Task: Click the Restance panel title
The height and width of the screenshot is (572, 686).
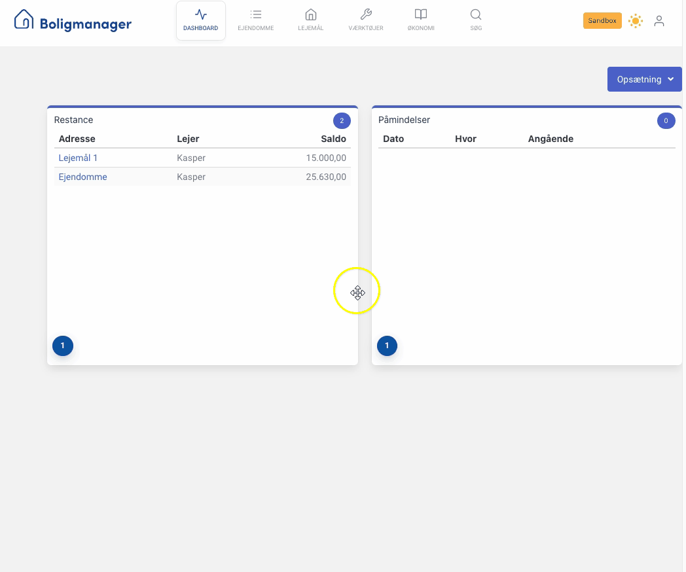Action: click(x=73, y=120)
